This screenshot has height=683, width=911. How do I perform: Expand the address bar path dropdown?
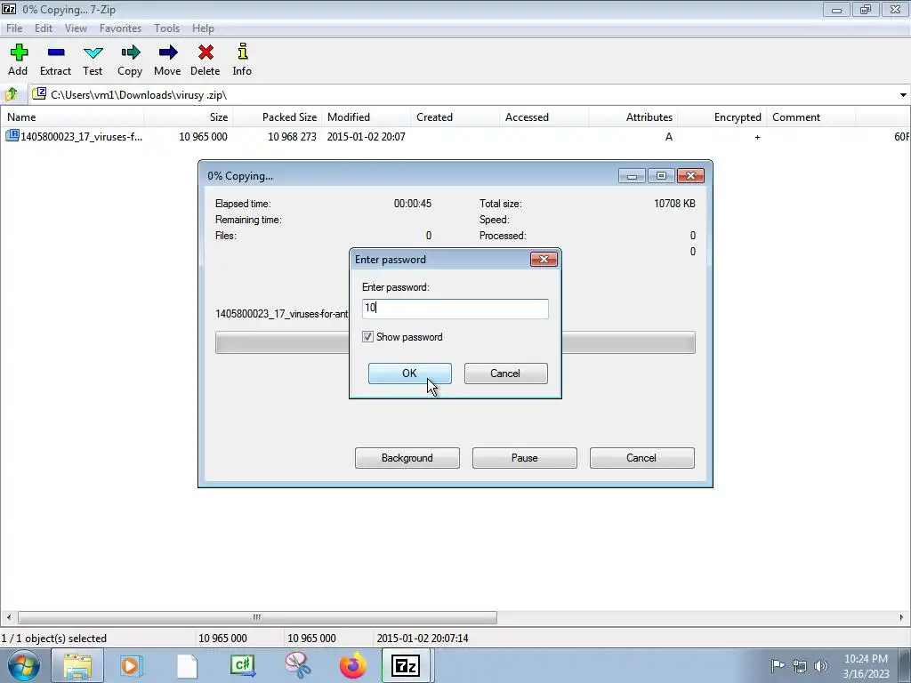903,94
